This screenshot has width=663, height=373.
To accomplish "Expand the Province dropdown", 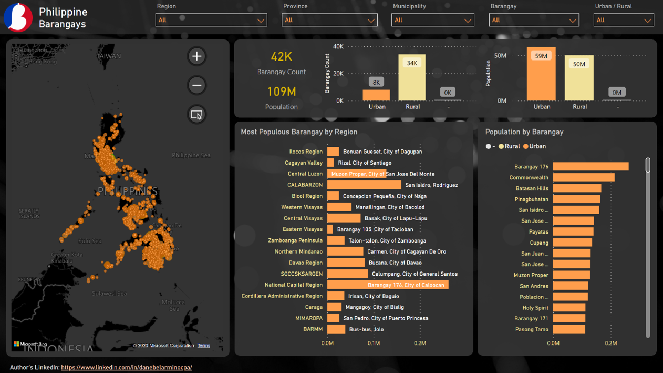I will (329, 20).
